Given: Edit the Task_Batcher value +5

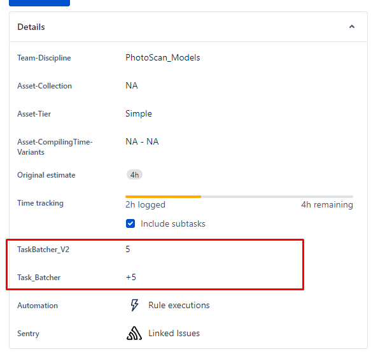Looking at the screenshot, I should [131, 277].
